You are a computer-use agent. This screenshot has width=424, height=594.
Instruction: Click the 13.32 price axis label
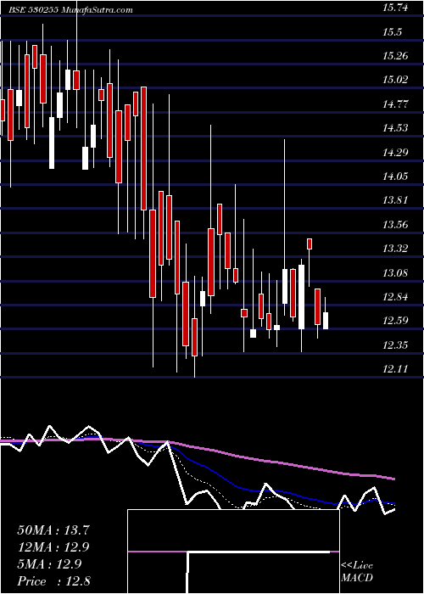pos(396,248)
